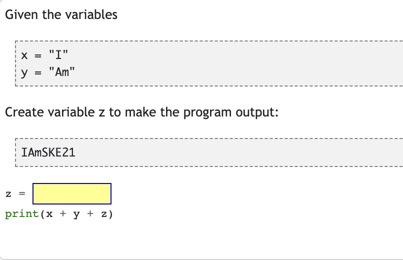This screenshot has width=403, height=260.
Task: Click the word "program" in the instruction
Action: [x=206, y=112]
